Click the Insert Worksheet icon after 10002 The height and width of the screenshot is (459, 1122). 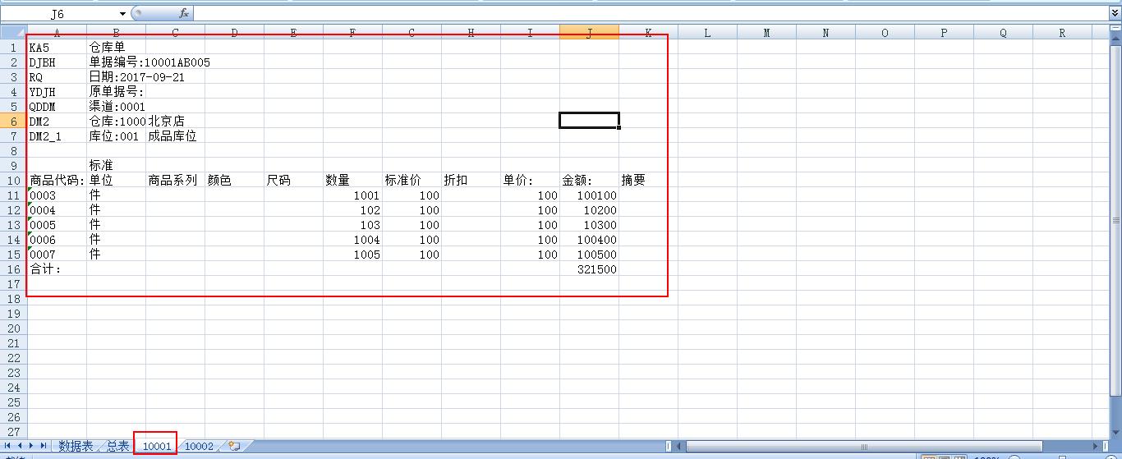pos(234,446)
